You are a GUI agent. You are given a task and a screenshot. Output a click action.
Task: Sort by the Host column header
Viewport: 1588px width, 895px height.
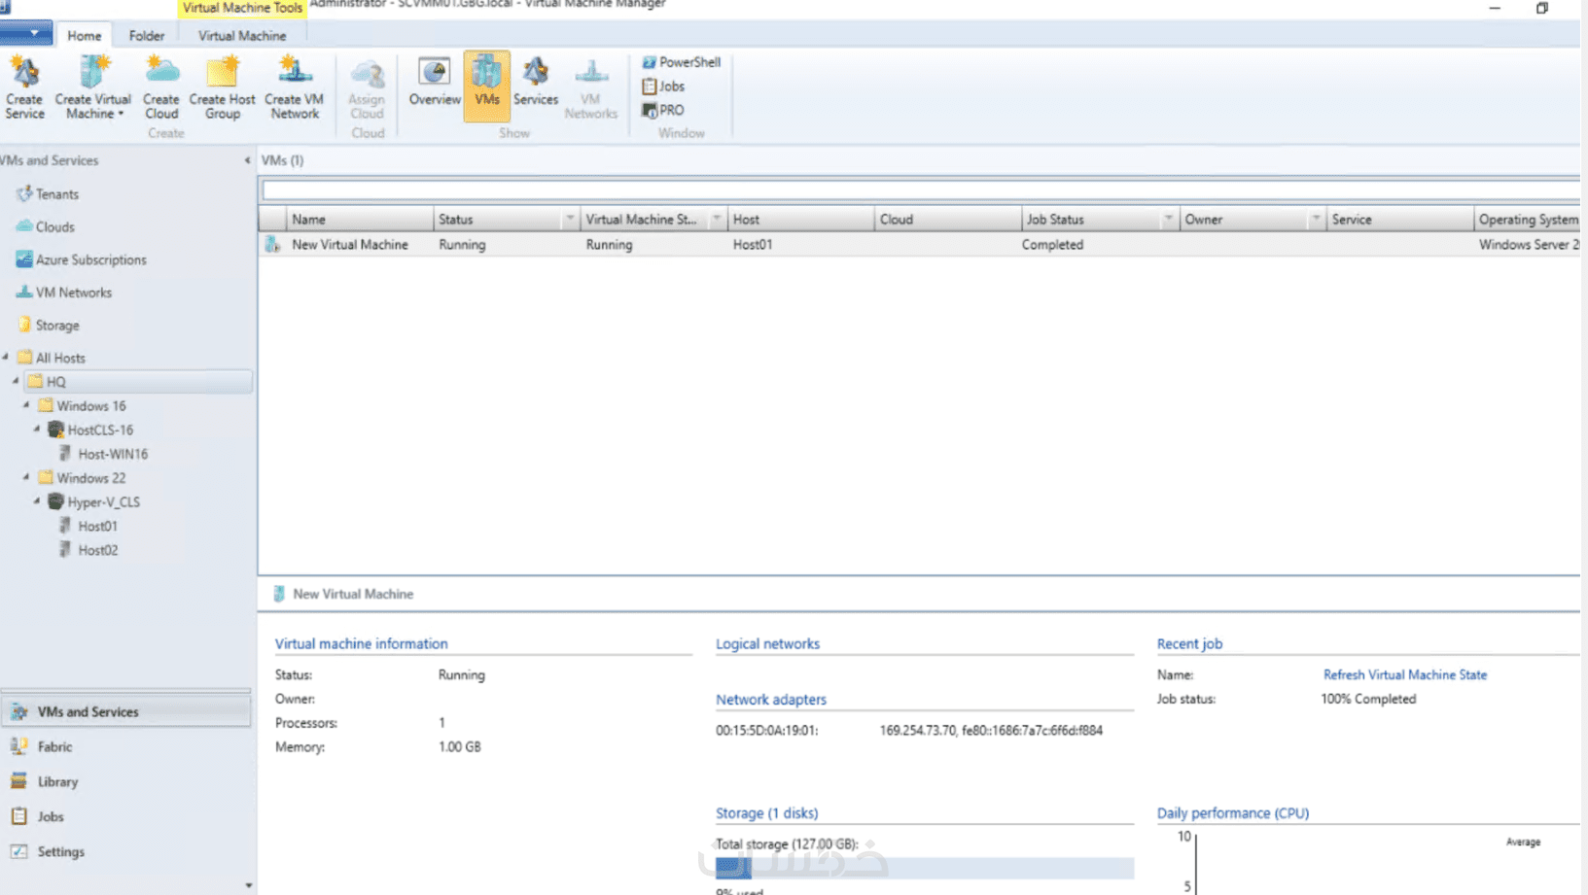(x=800, y=220)
